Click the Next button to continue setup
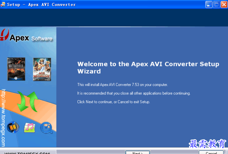 point(137,152)
